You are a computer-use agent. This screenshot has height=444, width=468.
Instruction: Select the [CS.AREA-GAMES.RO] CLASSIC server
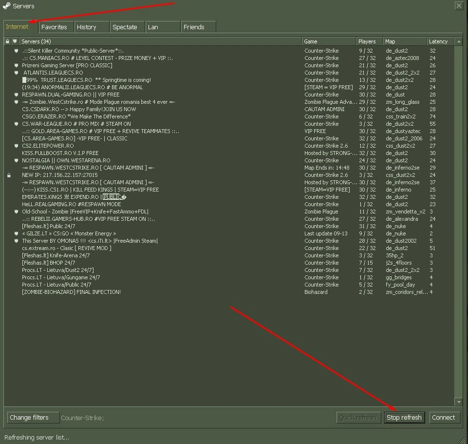click(x=229, y=138)
